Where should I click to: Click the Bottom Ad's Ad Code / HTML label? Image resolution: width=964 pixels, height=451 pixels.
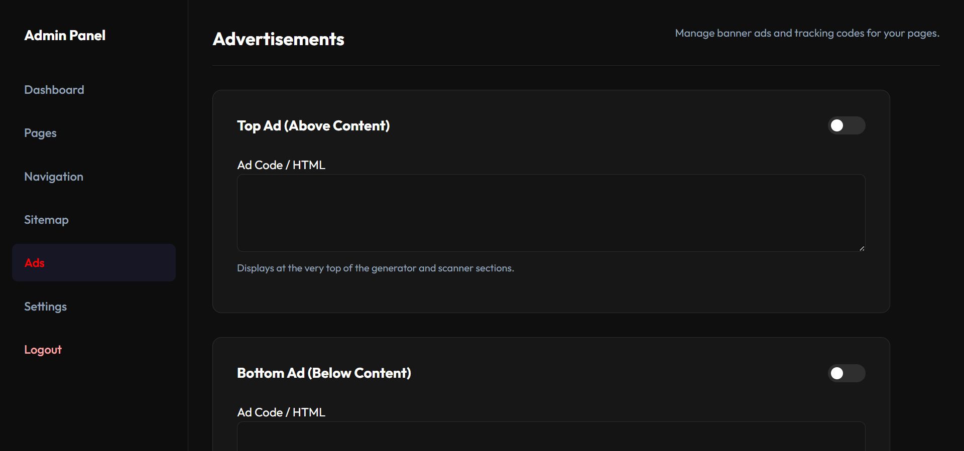pyautogui.click(x=281, y=412)
